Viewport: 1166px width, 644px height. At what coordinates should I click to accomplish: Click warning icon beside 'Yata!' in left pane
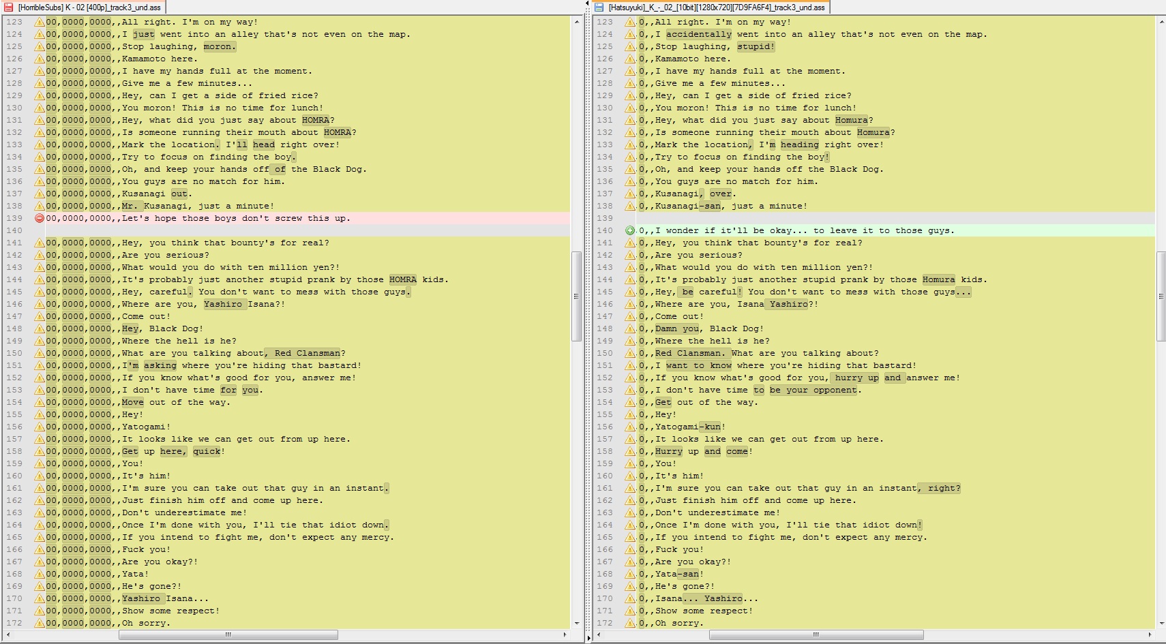(40, 574)
